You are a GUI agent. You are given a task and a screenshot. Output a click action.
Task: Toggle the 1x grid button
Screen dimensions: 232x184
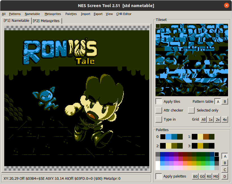click(211, 119)
